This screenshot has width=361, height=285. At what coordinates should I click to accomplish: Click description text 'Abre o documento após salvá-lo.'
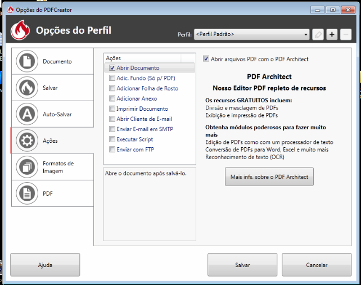pos(146,173)
